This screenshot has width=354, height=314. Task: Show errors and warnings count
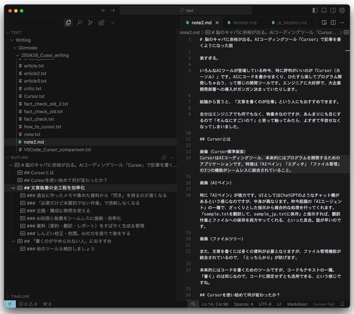tap(28, 304)
